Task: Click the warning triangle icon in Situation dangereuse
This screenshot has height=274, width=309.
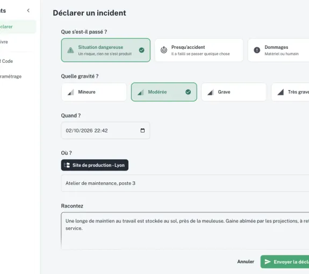Action: [70, 50]
